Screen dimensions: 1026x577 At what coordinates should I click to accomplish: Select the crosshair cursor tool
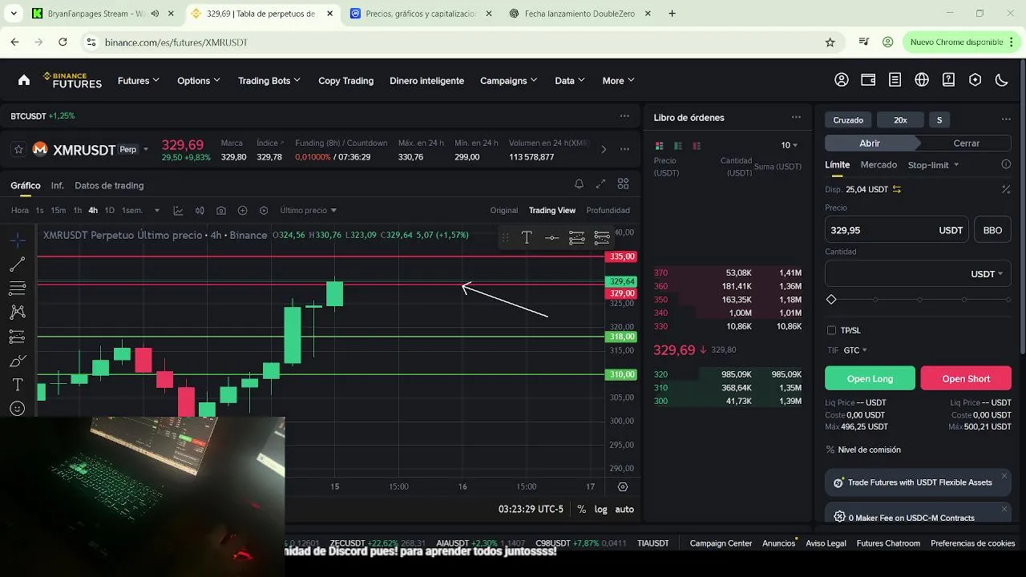click(18, 240)
